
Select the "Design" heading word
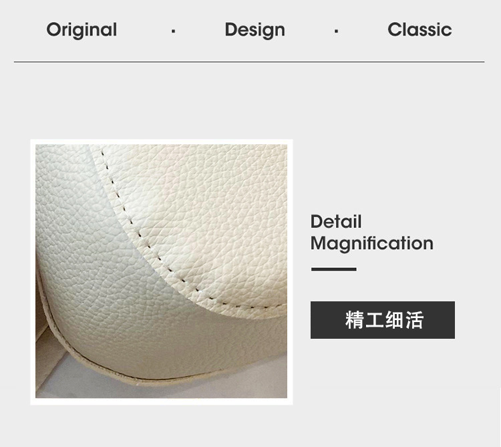click(x=255, y=30)
